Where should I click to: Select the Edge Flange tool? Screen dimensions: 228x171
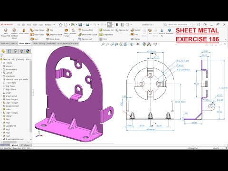(x=38, y=30)
